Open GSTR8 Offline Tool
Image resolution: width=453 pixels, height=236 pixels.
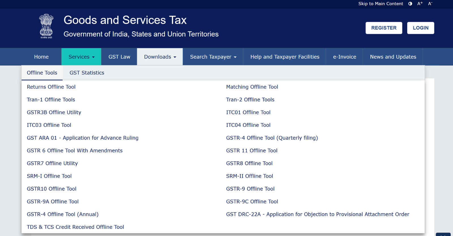tap(249, 163)
